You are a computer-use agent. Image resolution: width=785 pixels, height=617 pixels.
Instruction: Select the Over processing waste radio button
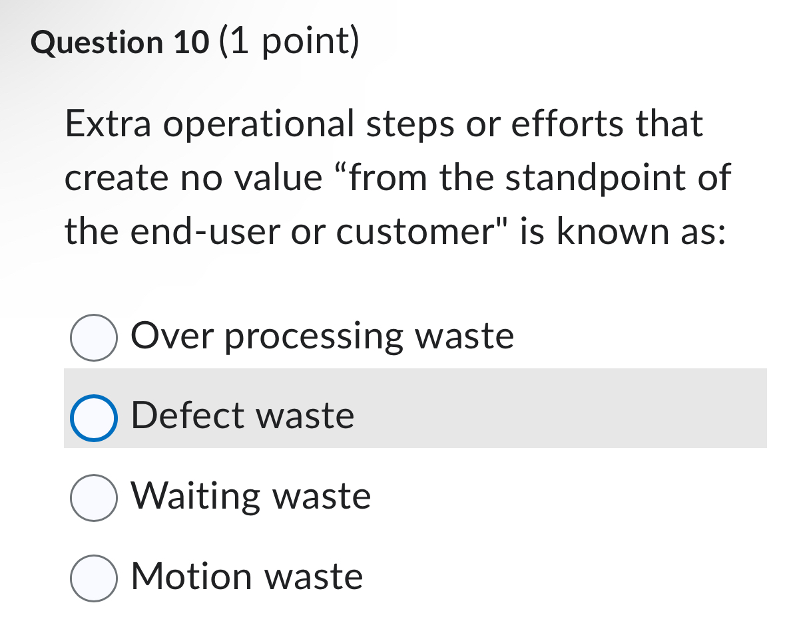(93, 337)
